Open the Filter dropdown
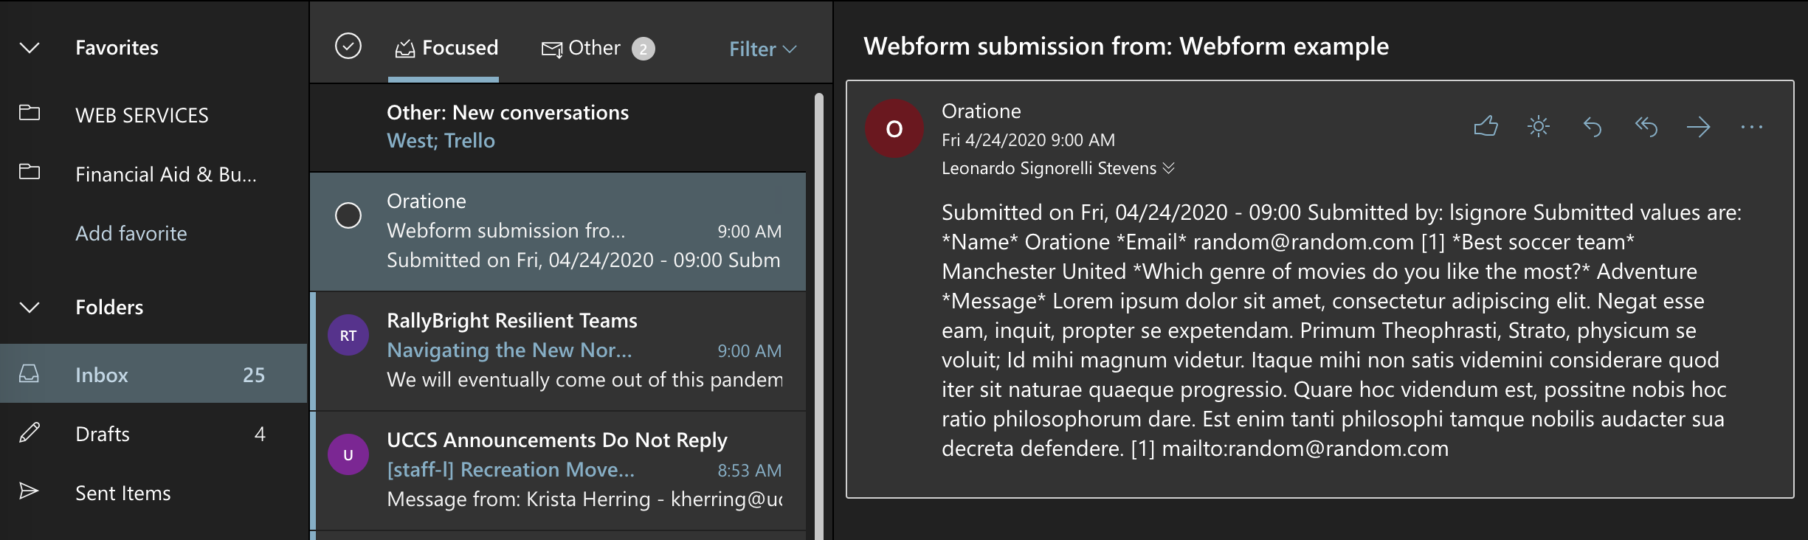 [762, 49]
